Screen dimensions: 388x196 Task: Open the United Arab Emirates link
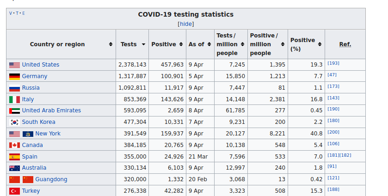[51, 110]
